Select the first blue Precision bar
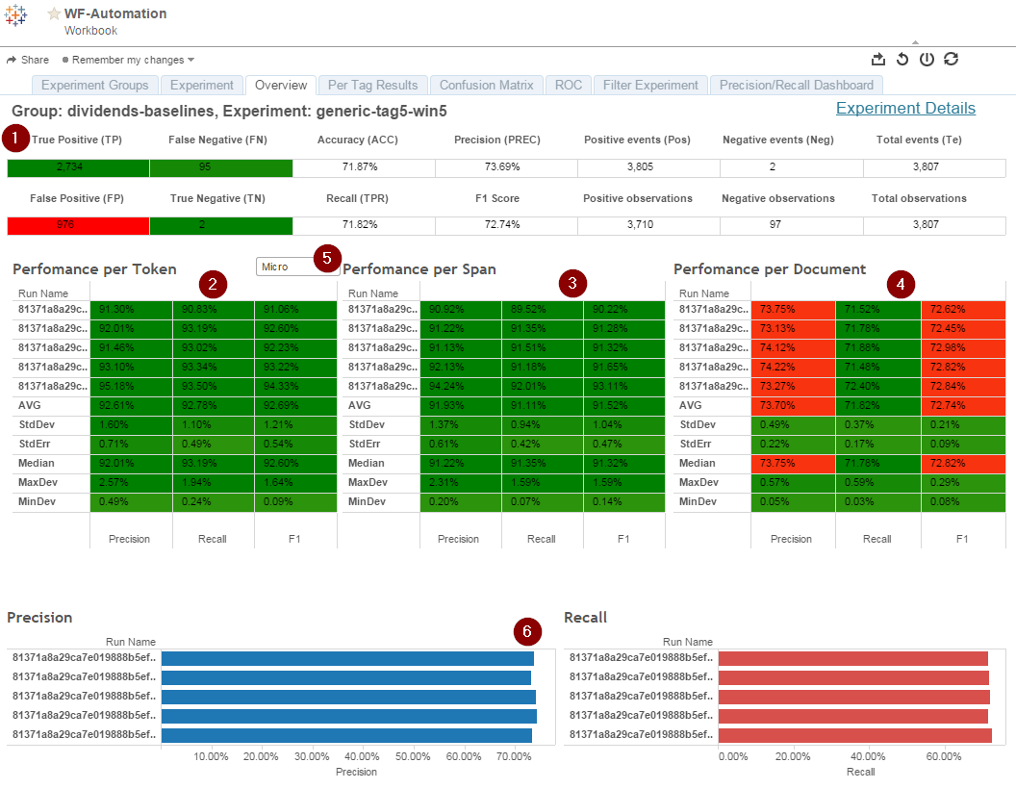Image resolution: width=1016 pixels, height=789 pixels. [347, 658]
